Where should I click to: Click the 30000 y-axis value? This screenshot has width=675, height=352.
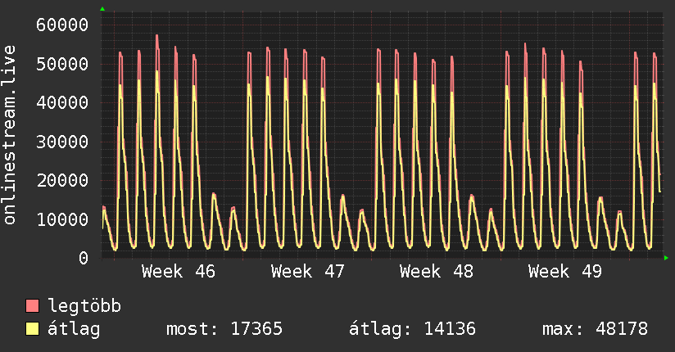[x=62, y=142]
